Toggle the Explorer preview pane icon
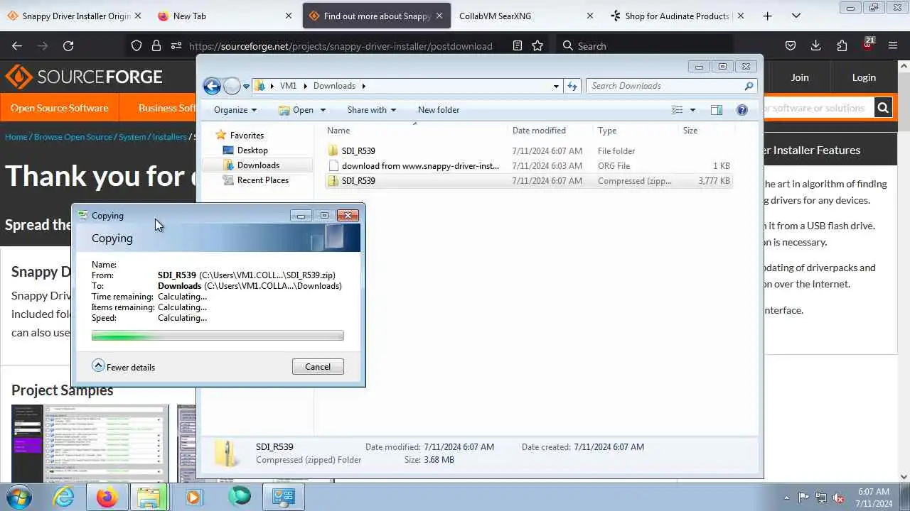 (717, 110)
